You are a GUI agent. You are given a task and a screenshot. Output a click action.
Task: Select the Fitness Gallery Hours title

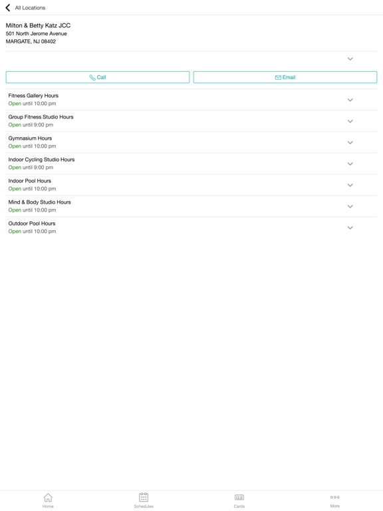(33, 96)
